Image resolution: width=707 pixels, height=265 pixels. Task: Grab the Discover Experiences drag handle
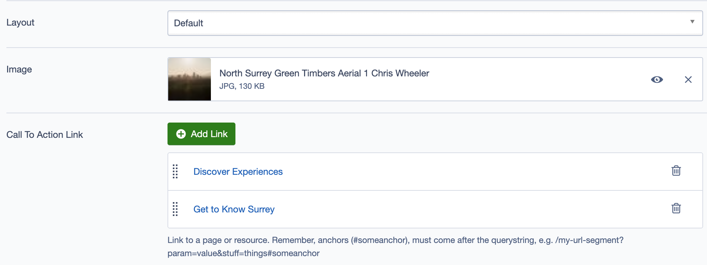(175, 172)
